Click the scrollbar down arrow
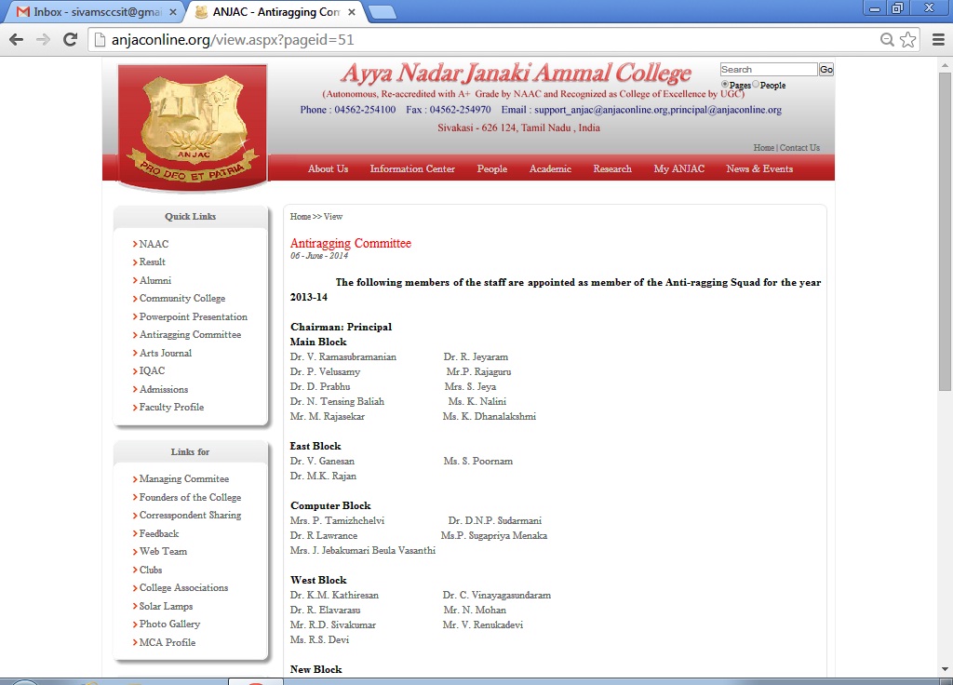953x685 pixels. pos(945,668)
